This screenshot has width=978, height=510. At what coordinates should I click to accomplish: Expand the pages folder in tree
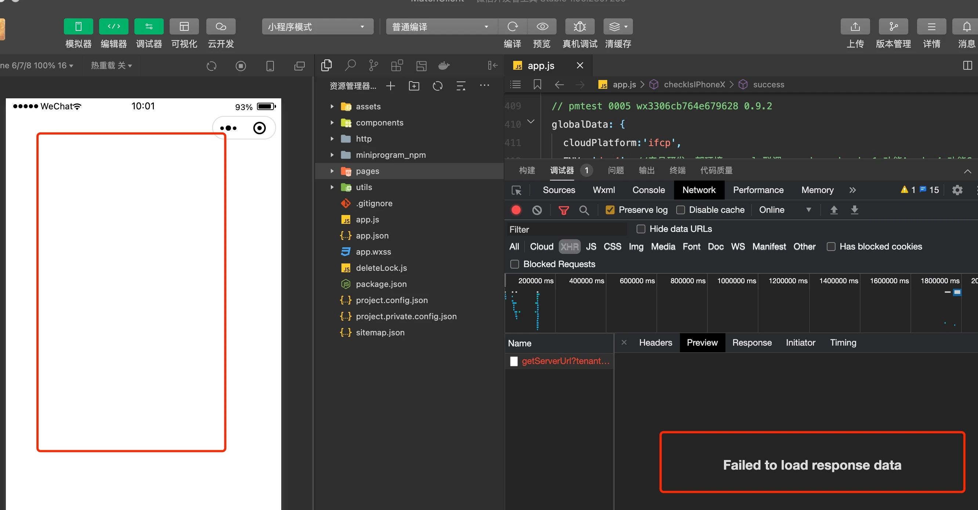332,171
